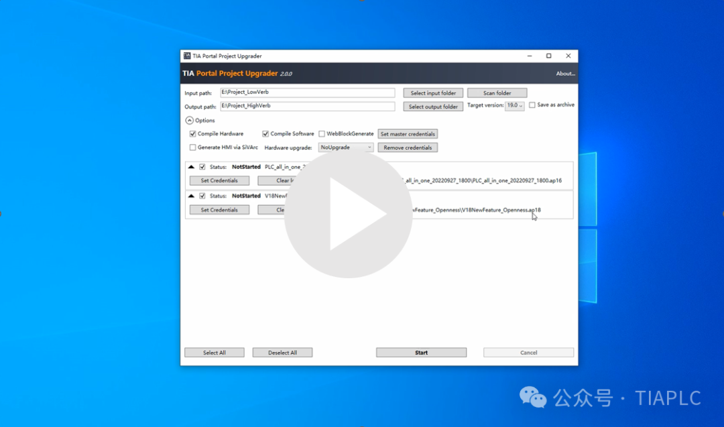The image size is (724, 427).
Task: Click Select output folder button
Action: coord(433,107)
